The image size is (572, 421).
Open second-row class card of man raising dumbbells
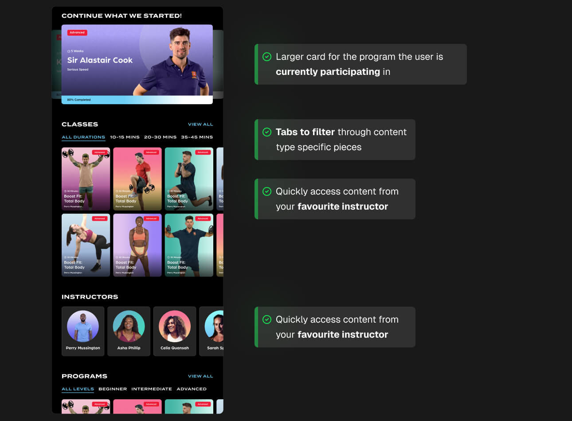(x=189, y=245)
